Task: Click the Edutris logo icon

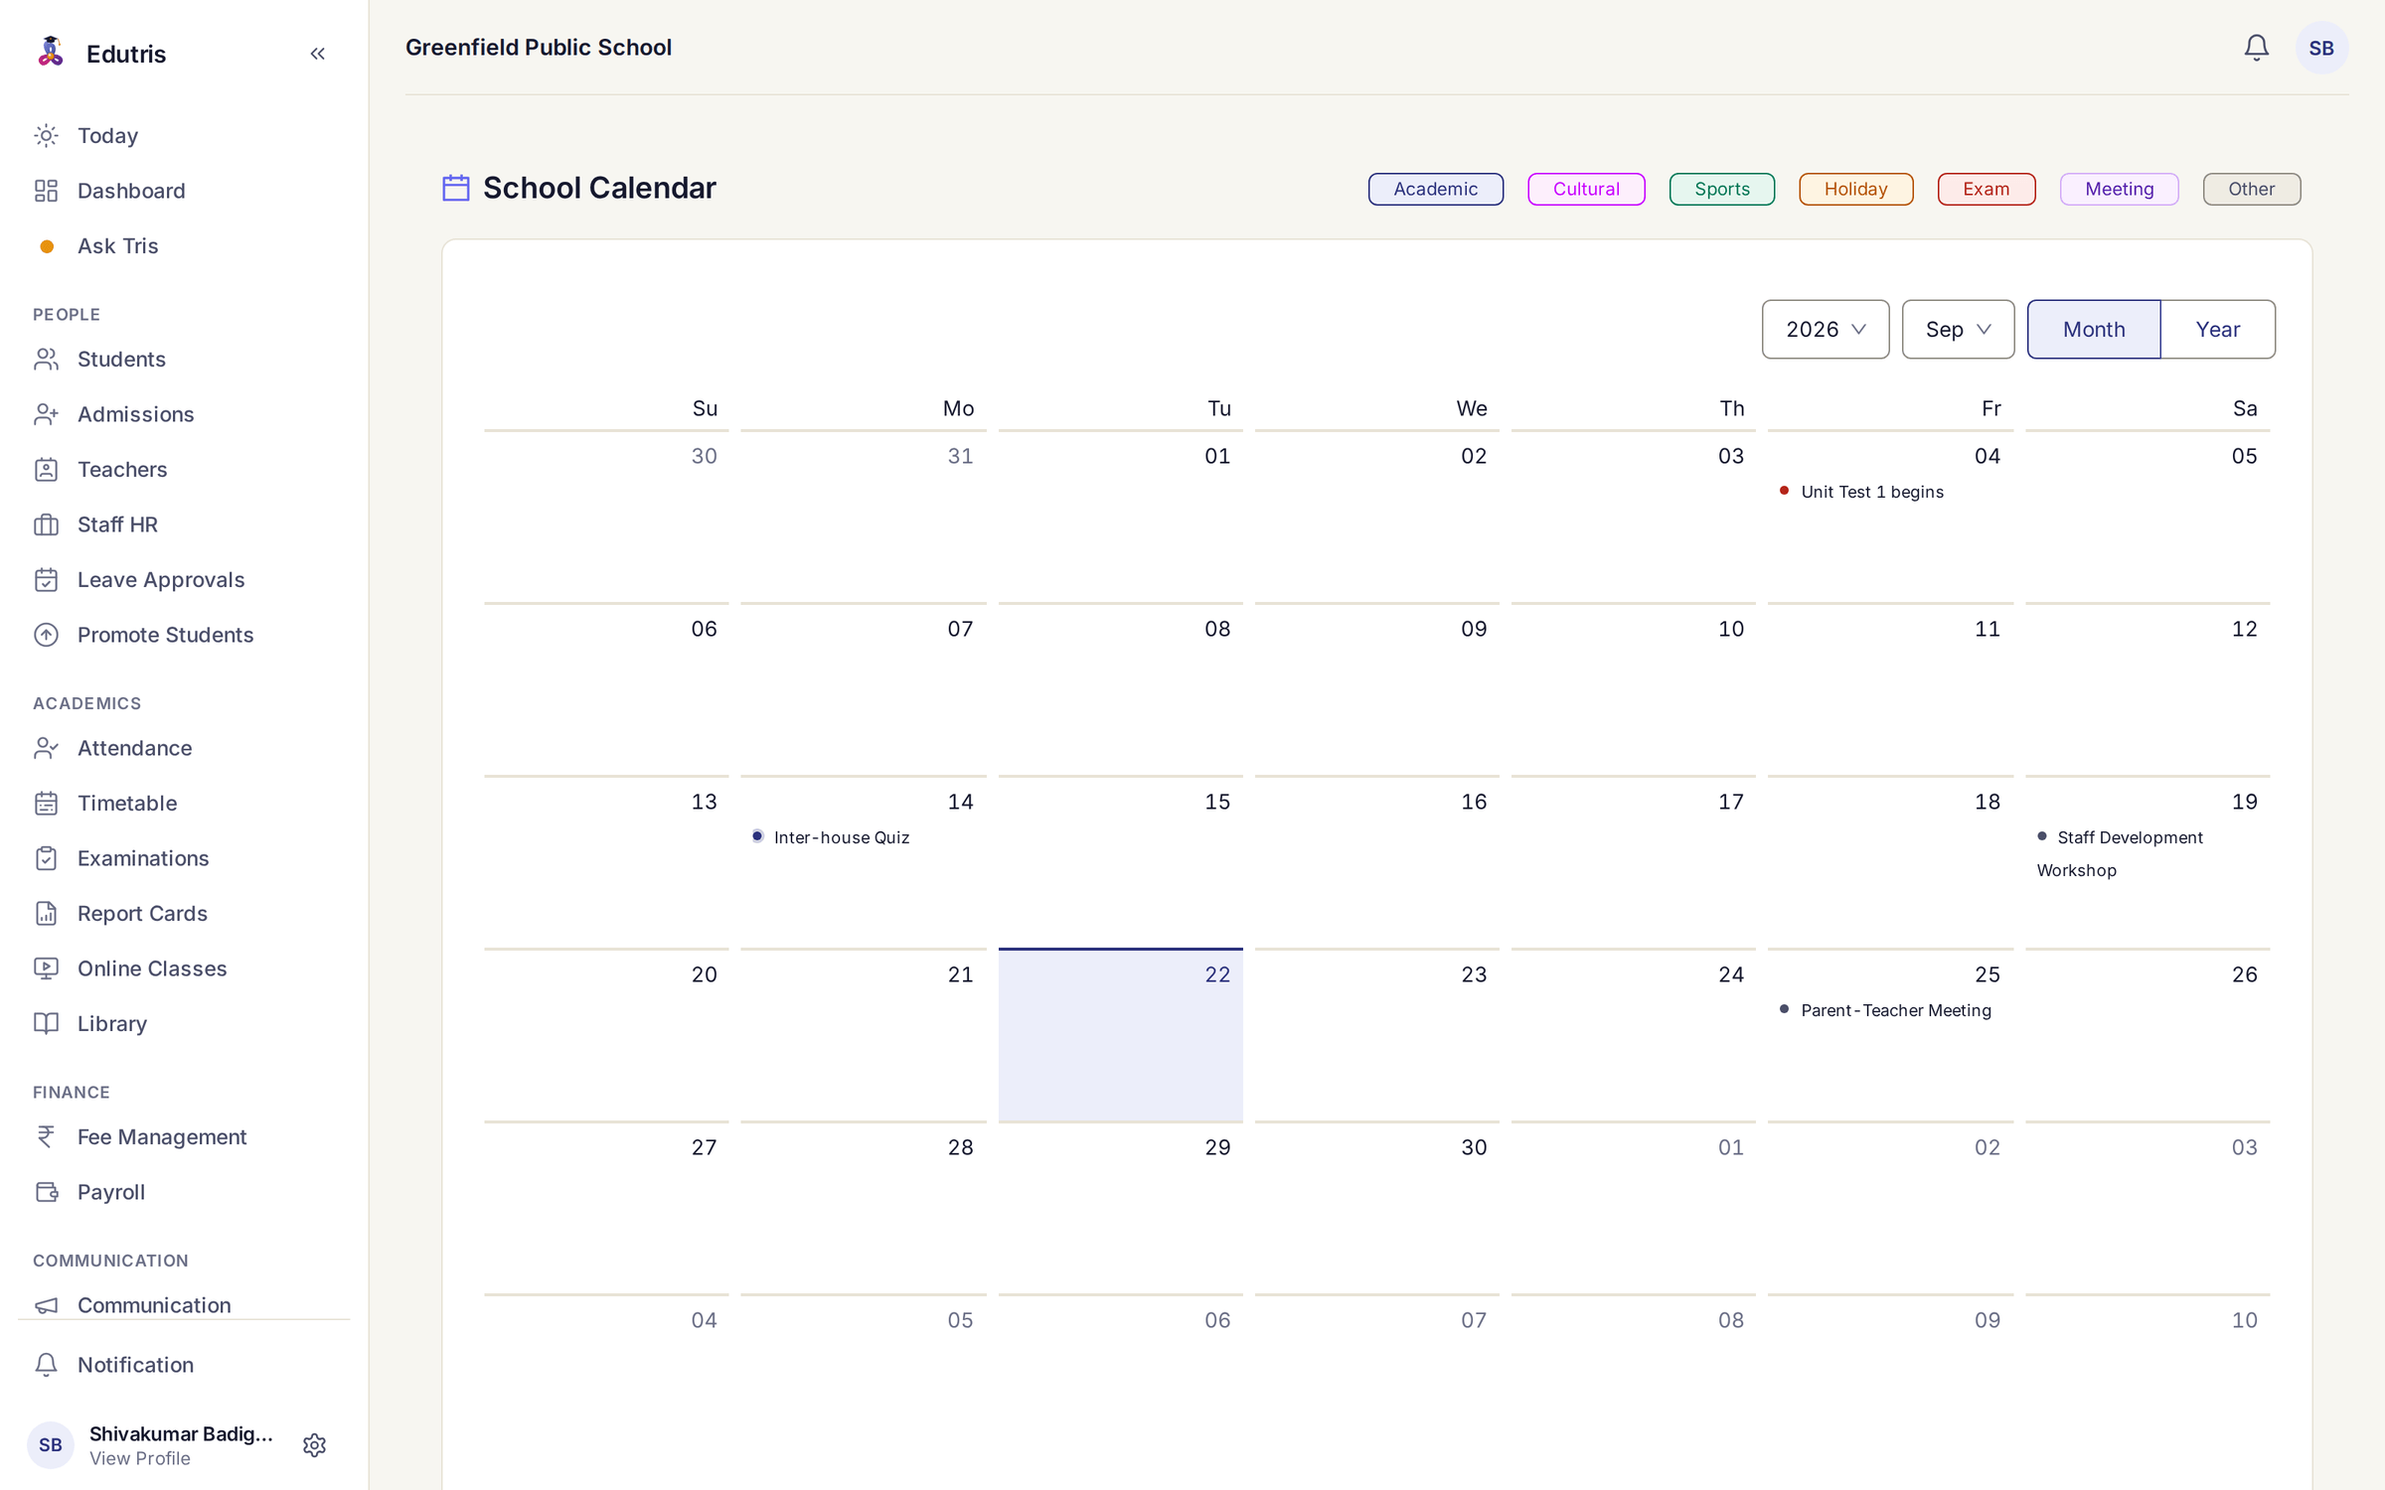Action: (x=50, y=52)
